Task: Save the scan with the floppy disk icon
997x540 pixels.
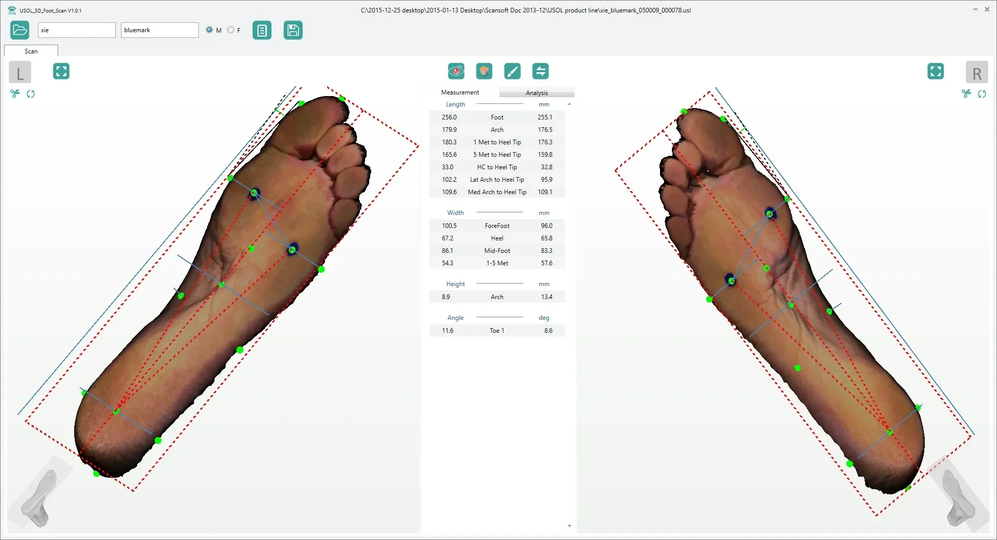Action: click(x=293, y=31)
